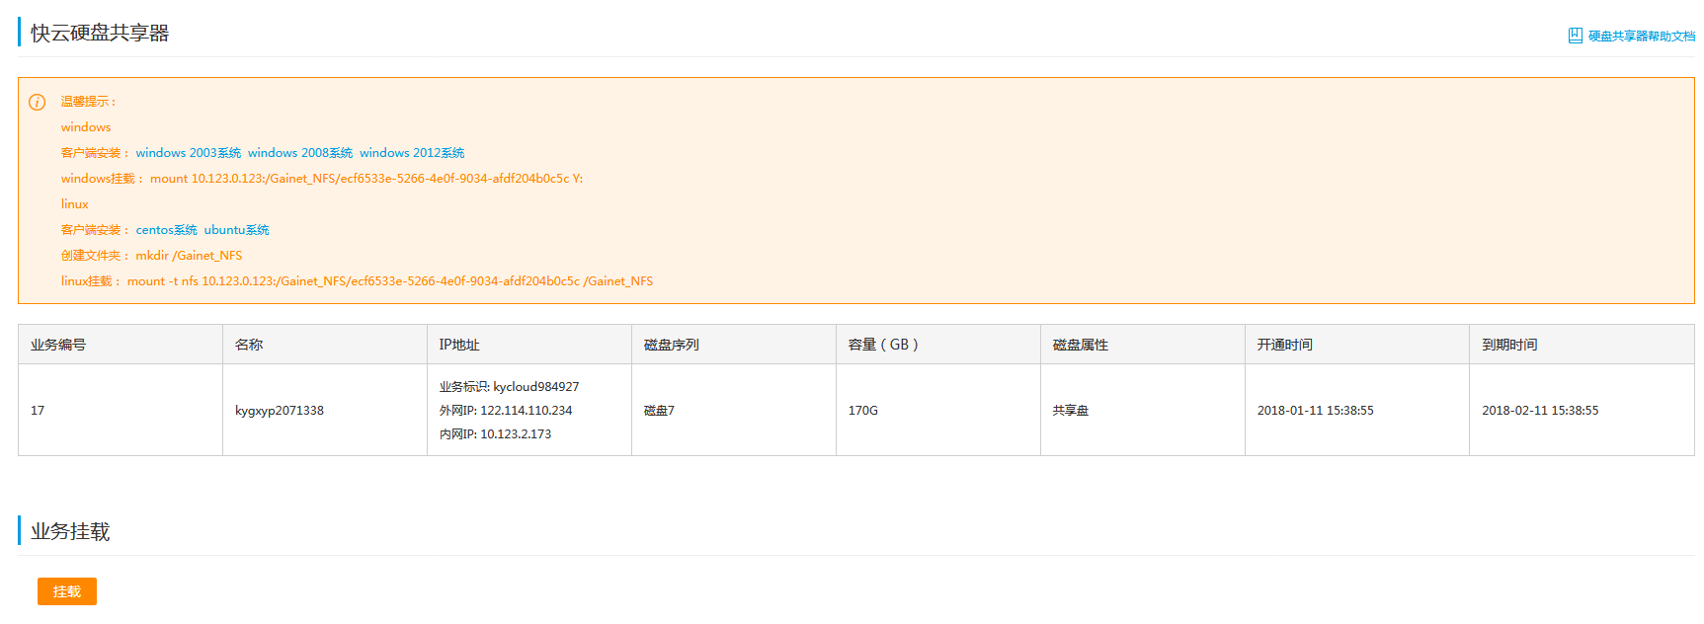Click the windows挂载 mount command text
This screenshot has height=624, width=1704.
(365, 179)
